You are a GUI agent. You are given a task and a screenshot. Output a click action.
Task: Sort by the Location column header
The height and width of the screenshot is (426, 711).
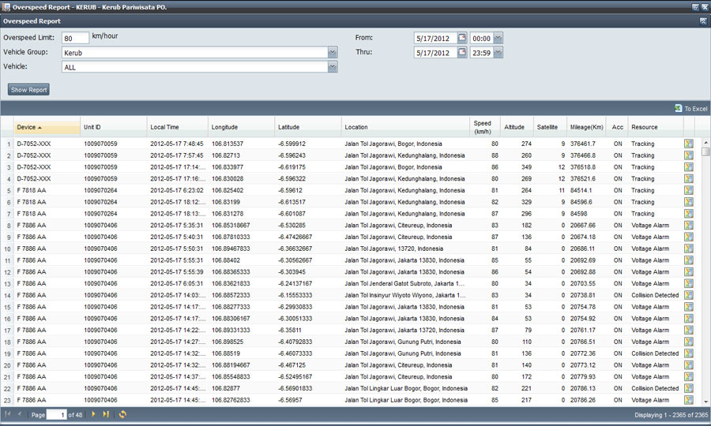click(x=404, y=127)
